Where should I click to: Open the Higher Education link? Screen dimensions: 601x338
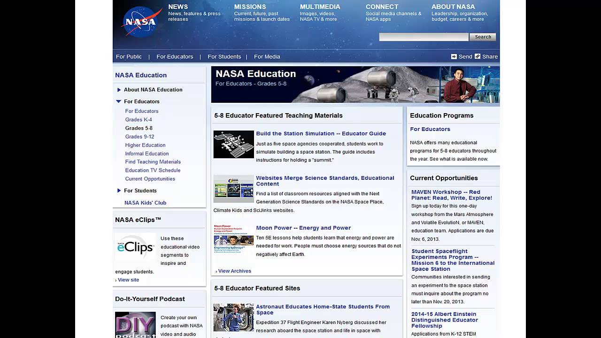click(x=145, y=145)
